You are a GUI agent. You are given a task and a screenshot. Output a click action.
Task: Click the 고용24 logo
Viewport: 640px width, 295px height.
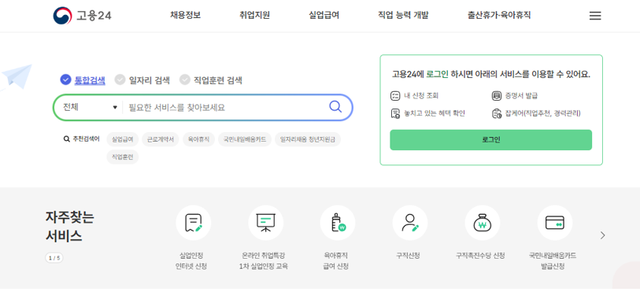82,16
